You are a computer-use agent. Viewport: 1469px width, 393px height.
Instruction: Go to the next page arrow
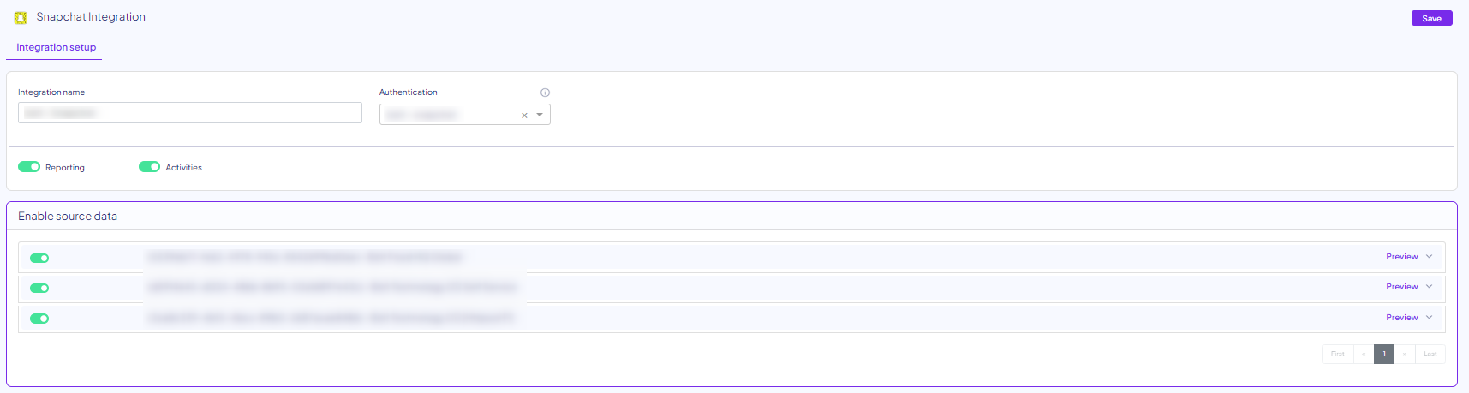pyautogui.click(x=1405, y=354)
